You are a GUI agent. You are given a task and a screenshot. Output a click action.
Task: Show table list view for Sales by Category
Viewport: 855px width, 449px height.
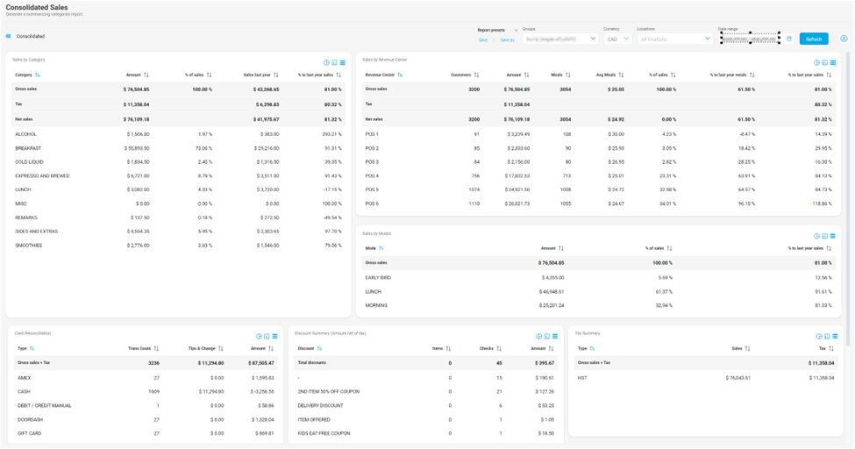[x=342, y=63]
